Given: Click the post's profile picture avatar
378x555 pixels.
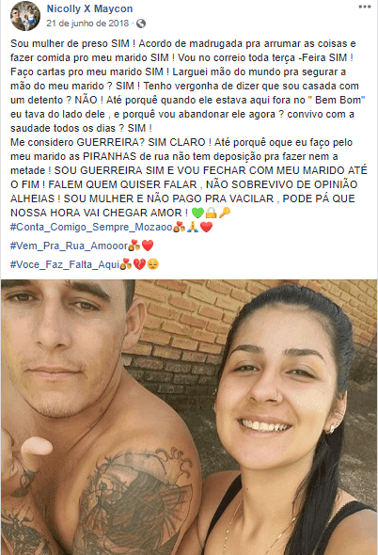Looking at the screenshot, I should click(25, 16).
